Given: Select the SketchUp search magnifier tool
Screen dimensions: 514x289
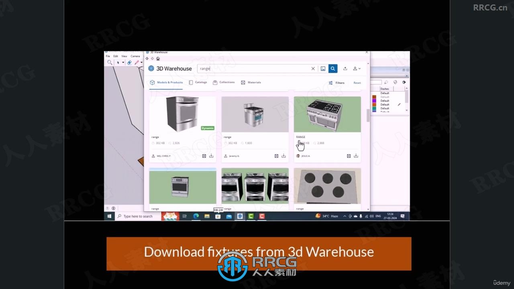Looking at the screenshot, I should tap(109, 62).
